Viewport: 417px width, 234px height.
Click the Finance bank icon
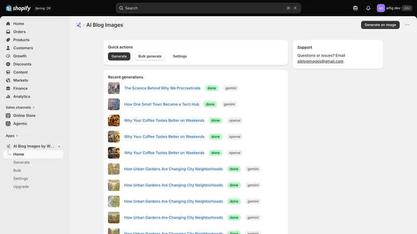[x=8, y=88]
